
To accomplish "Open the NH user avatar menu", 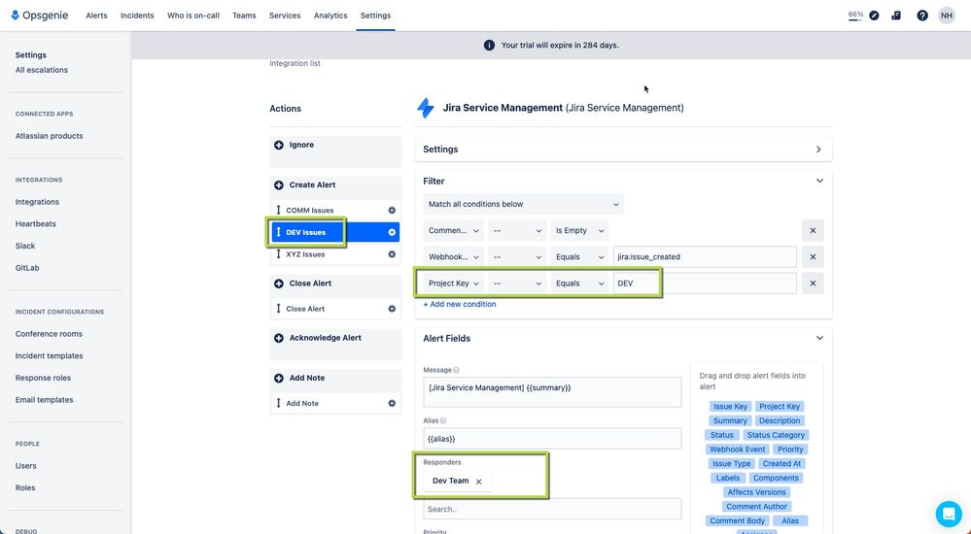I will click(947, 16).
